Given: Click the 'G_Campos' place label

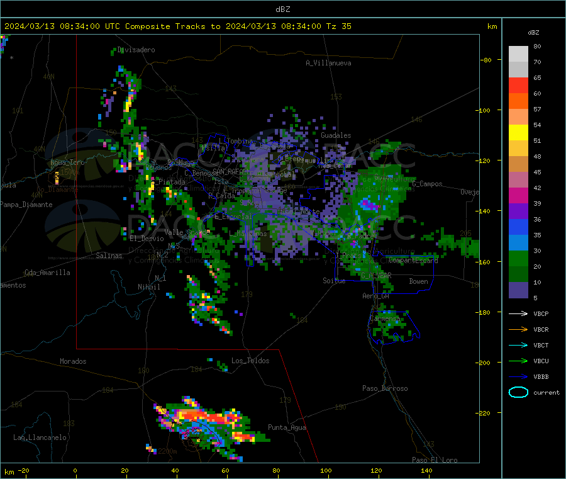Looking at the screenshot, I should pyautogui.click(x=428, y=184).
